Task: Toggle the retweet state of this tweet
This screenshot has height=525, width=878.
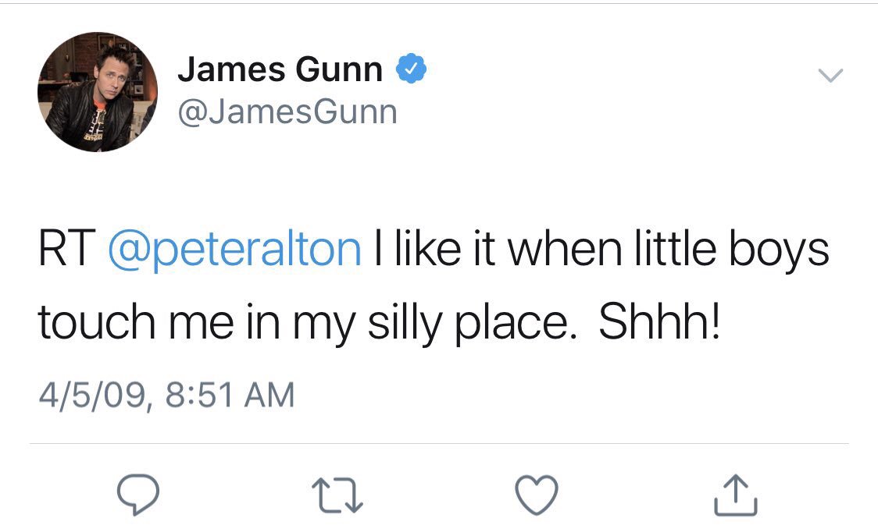Action: [x=337, y=495]
